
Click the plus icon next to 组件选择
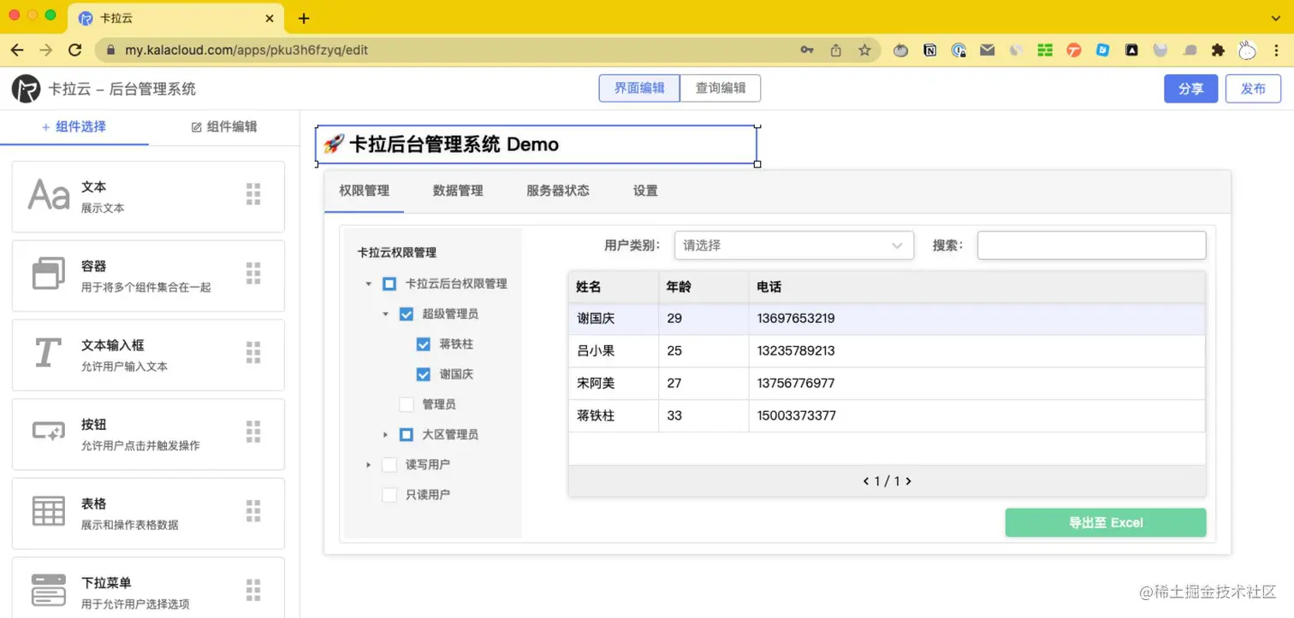click(x=43, y=127)
